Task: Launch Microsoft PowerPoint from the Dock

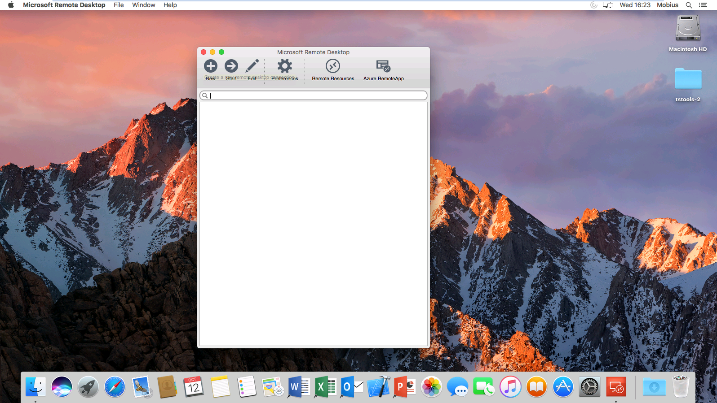Action: click(405, 386)
